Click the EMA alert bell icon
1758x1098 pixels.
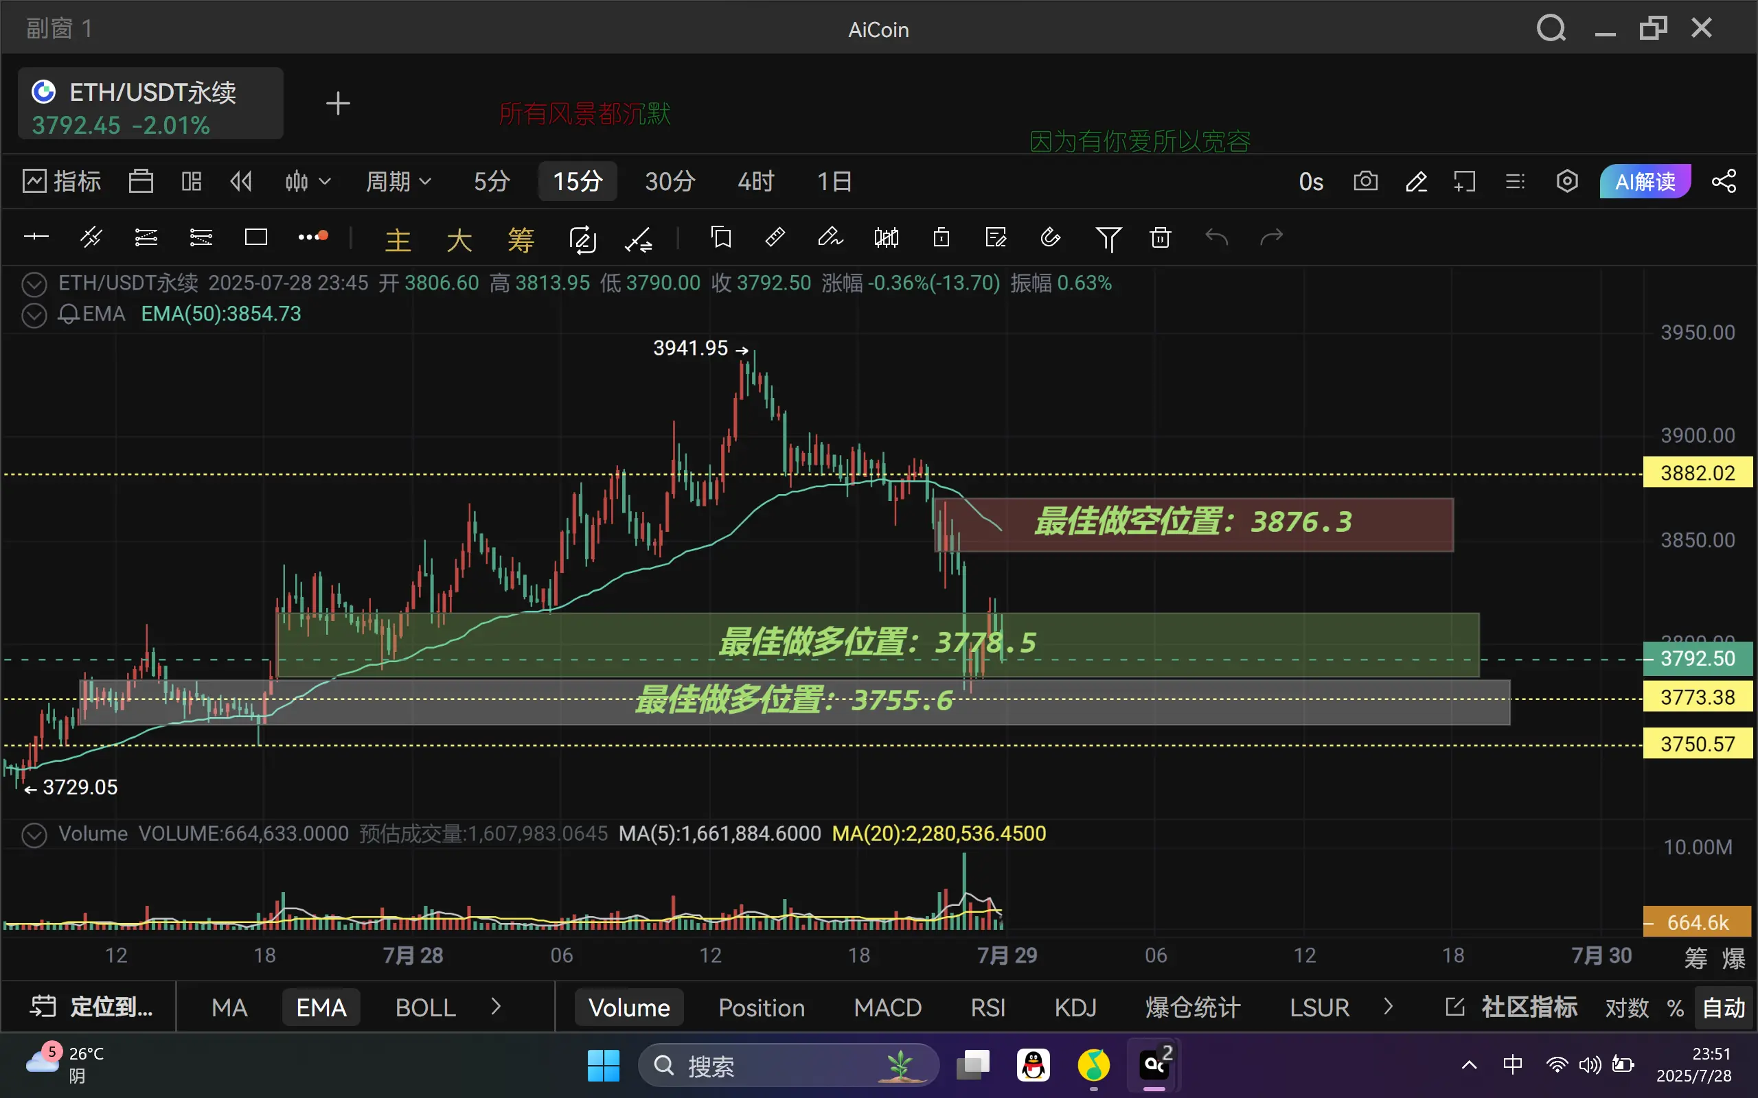pos(67,314)
